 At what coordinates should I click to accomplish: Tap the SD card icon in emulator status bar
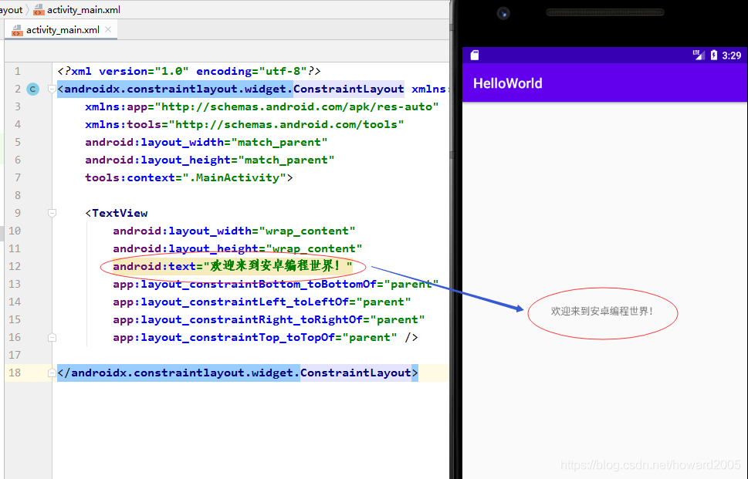[475, 56]
